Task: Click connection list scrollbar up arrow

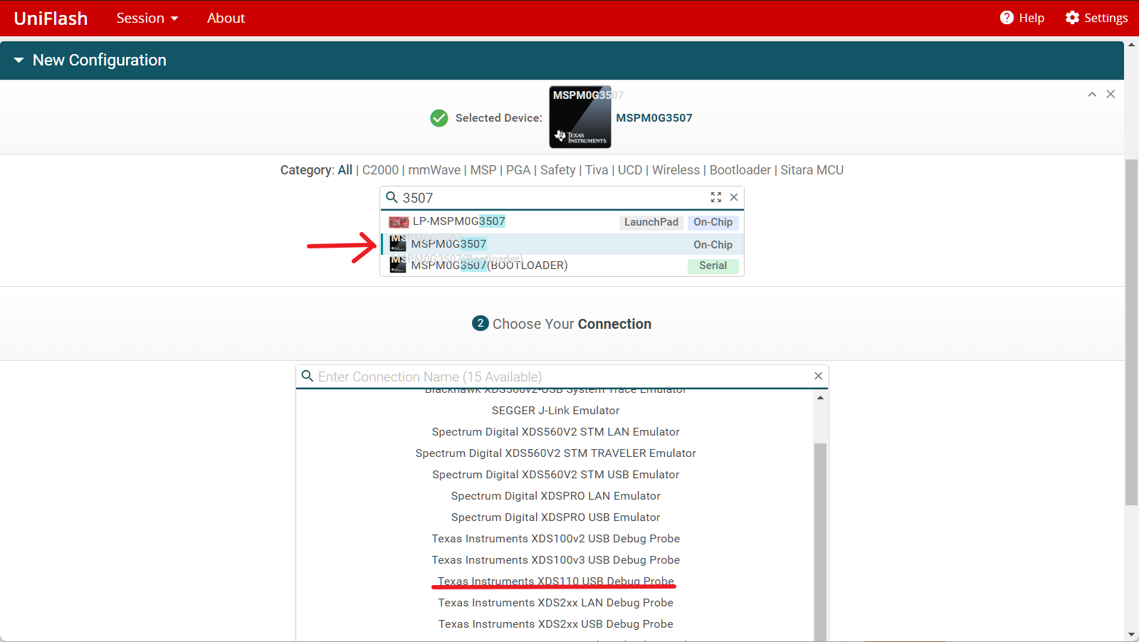Action: click(820, 398)
